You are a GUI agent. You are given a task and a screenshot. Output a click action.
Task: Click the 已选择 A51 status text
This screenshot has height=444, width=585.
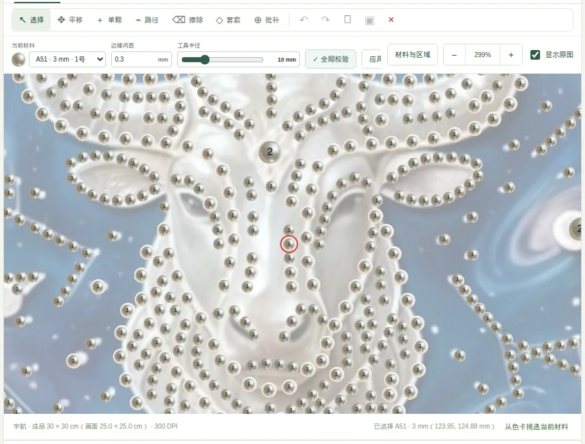(x=434, y=426)
